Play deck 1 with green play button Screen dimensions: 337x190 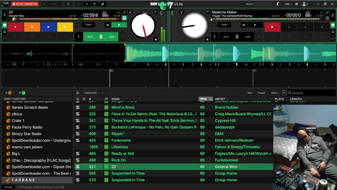119,25
